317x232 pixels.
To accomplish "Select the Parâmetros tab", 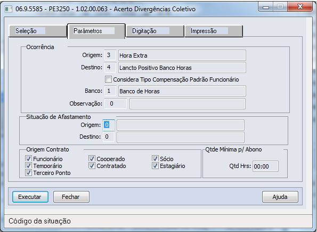I will [x=96, y=31].
